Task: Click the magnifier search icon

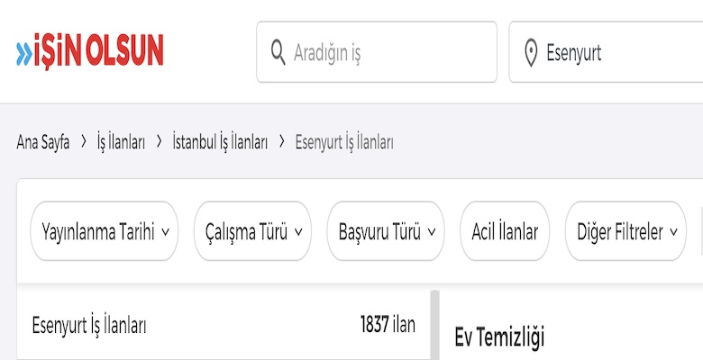Action: [278, 52]
